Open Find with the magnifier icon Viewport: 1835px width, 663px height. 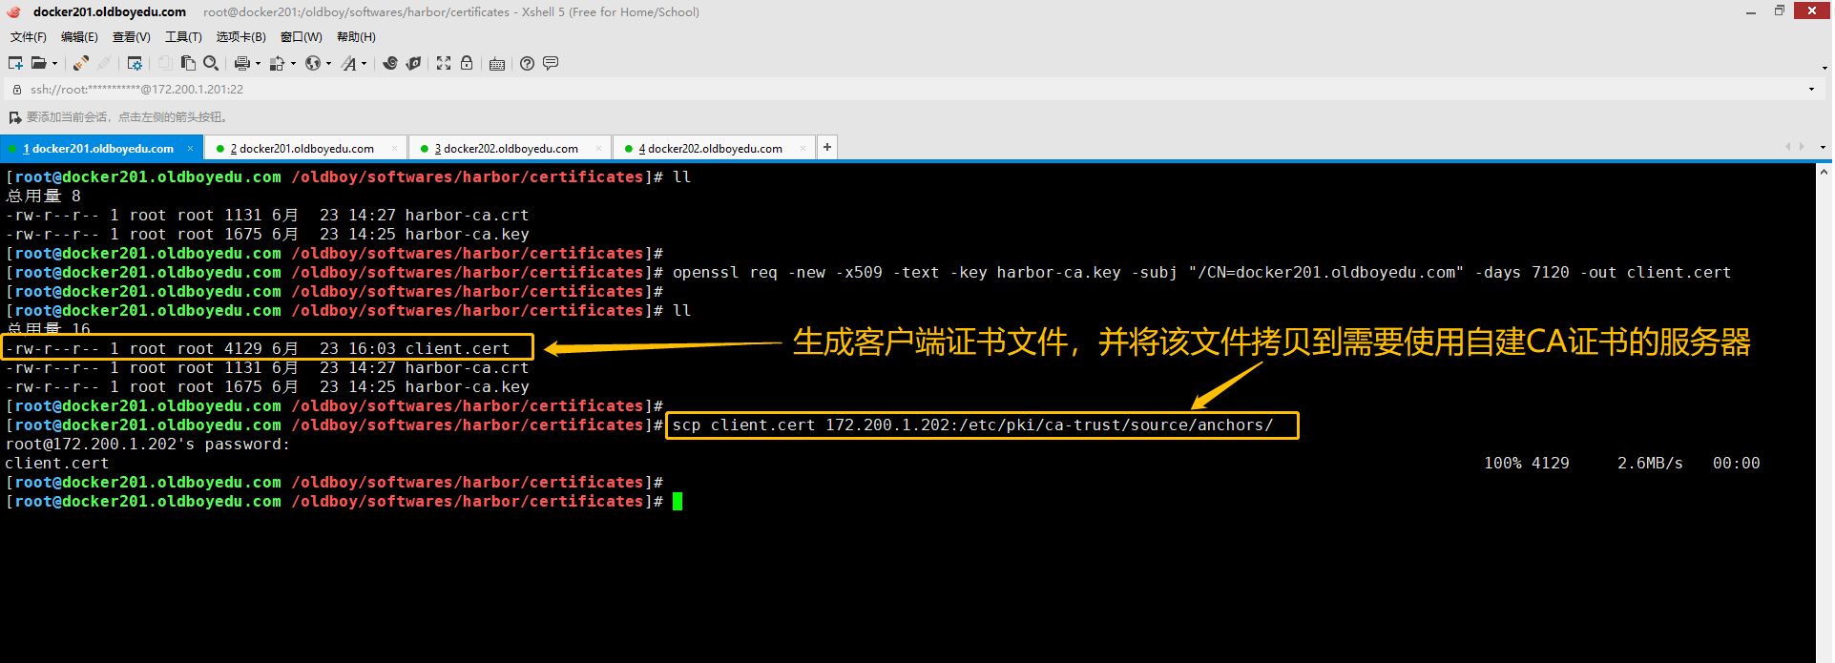pos(211,63)
